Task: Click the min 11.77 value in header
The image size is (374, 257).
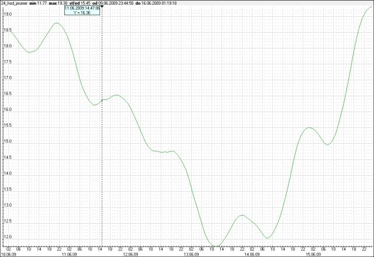Action: (37, 3)
